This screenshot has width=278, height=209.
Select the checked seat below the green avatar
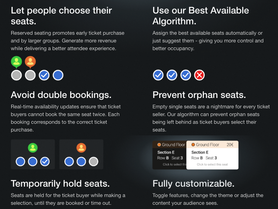[45, 162]
